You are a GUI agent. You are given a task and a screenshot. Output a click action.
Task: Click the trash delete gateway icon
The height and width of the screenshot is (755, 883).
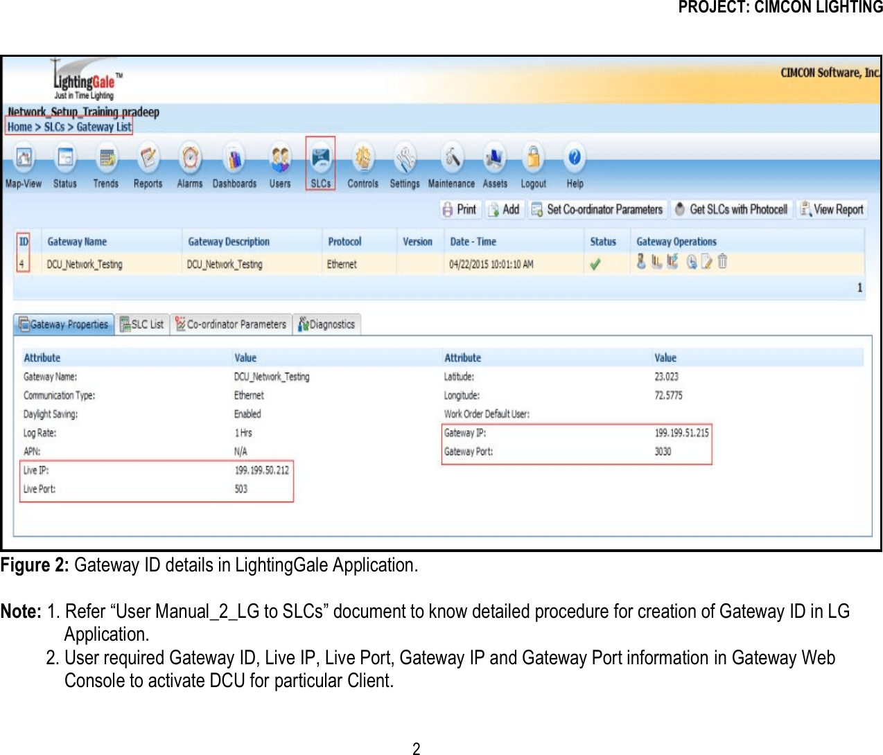coord(722,261)
